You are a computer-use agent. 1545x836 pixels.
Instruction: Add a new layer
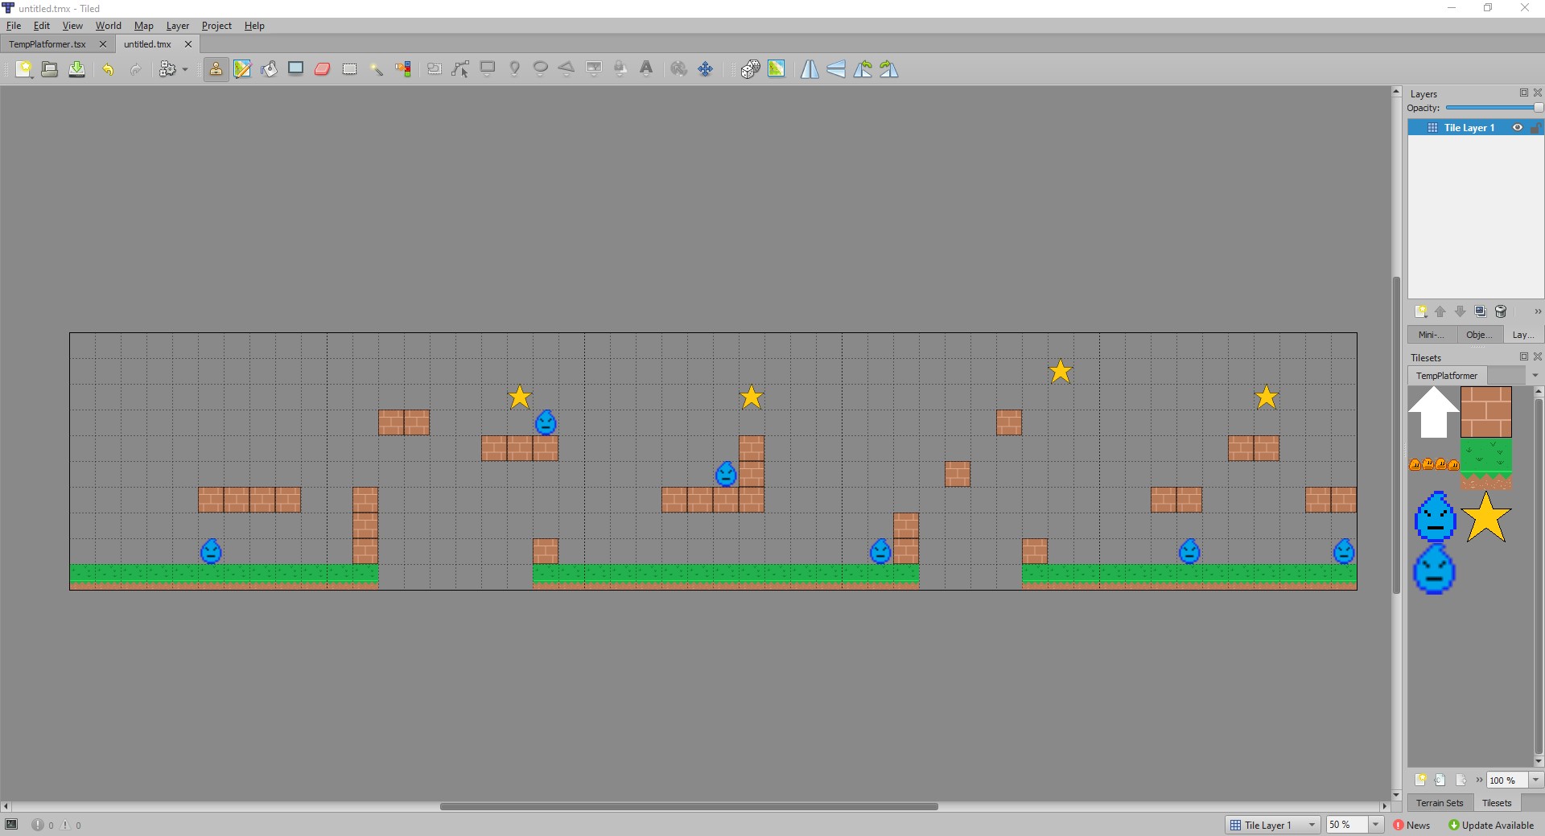coord(1421,312)
